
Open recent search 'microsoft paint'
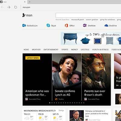tap(77, 20)
